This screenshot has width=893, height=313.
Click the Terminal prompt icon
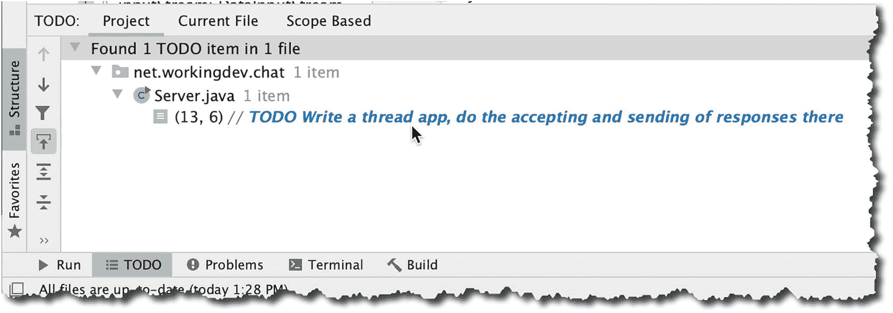coord(295,265)
